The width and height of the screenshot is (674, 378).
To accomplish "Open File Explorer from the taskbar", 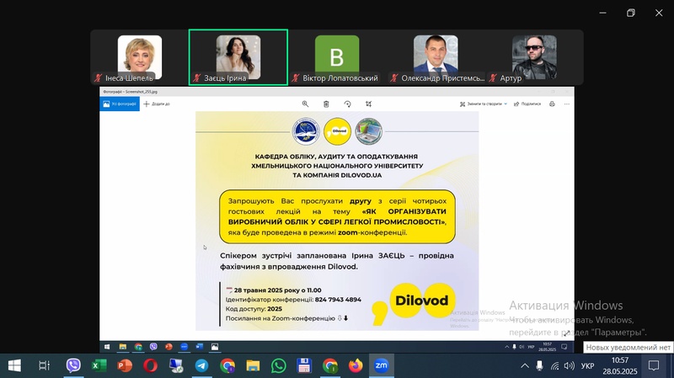I will (x=253, y=365).
